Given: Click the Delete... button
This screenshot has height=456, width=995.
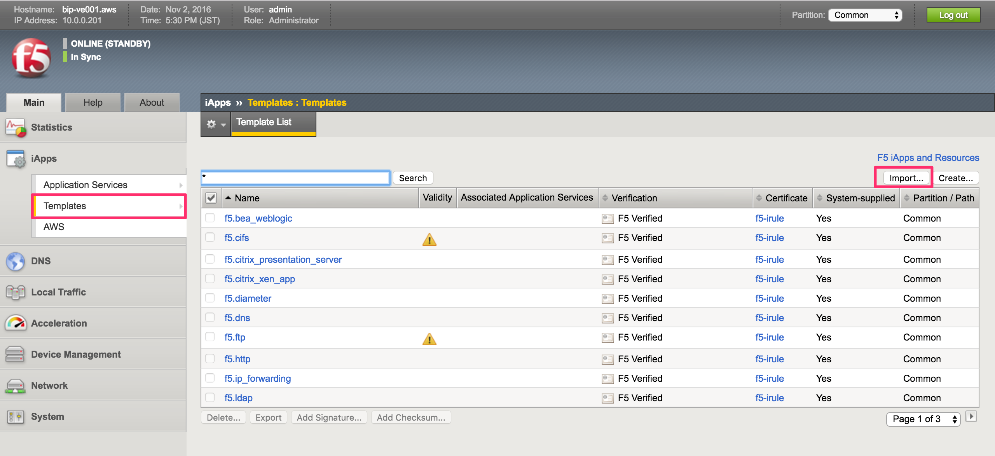Looking at the screenshot, I should click(223, 418).
